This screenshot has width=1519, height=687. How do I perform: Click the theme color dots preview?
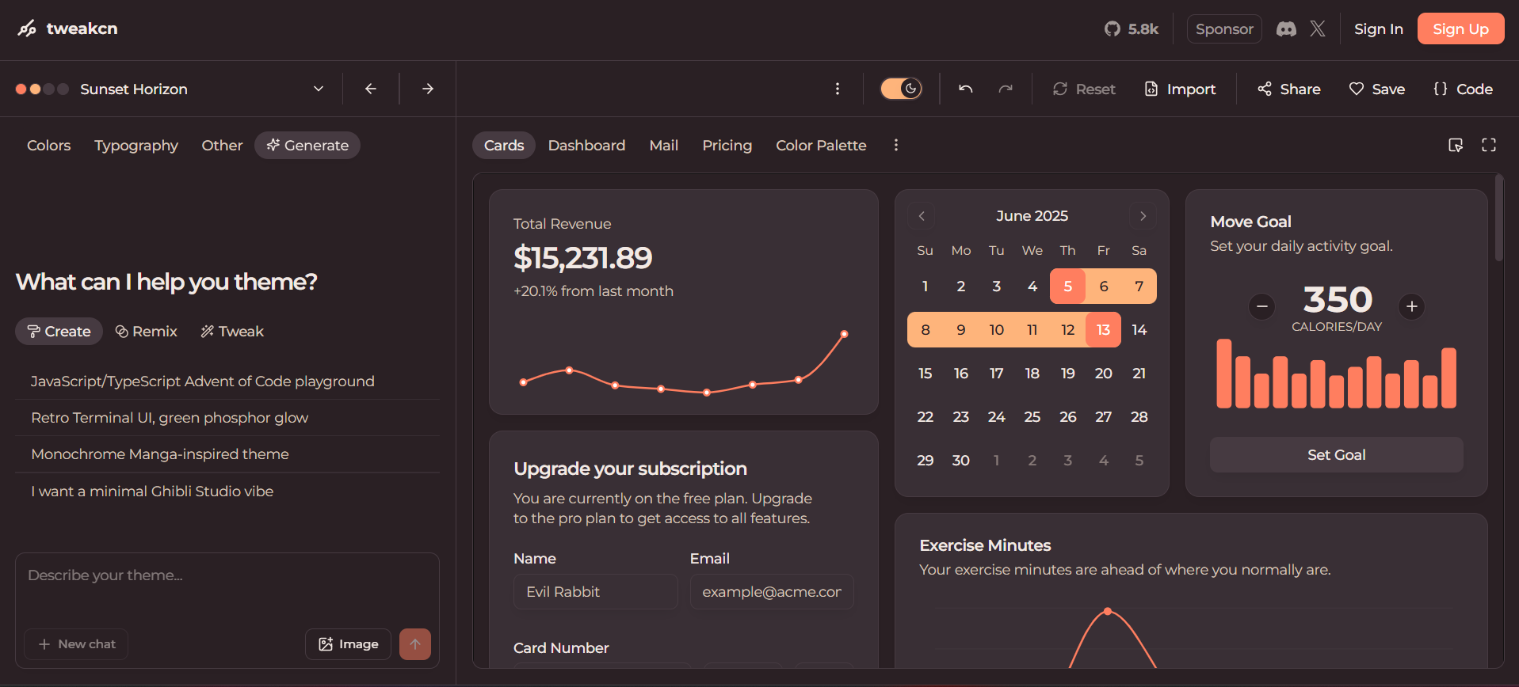42,89
